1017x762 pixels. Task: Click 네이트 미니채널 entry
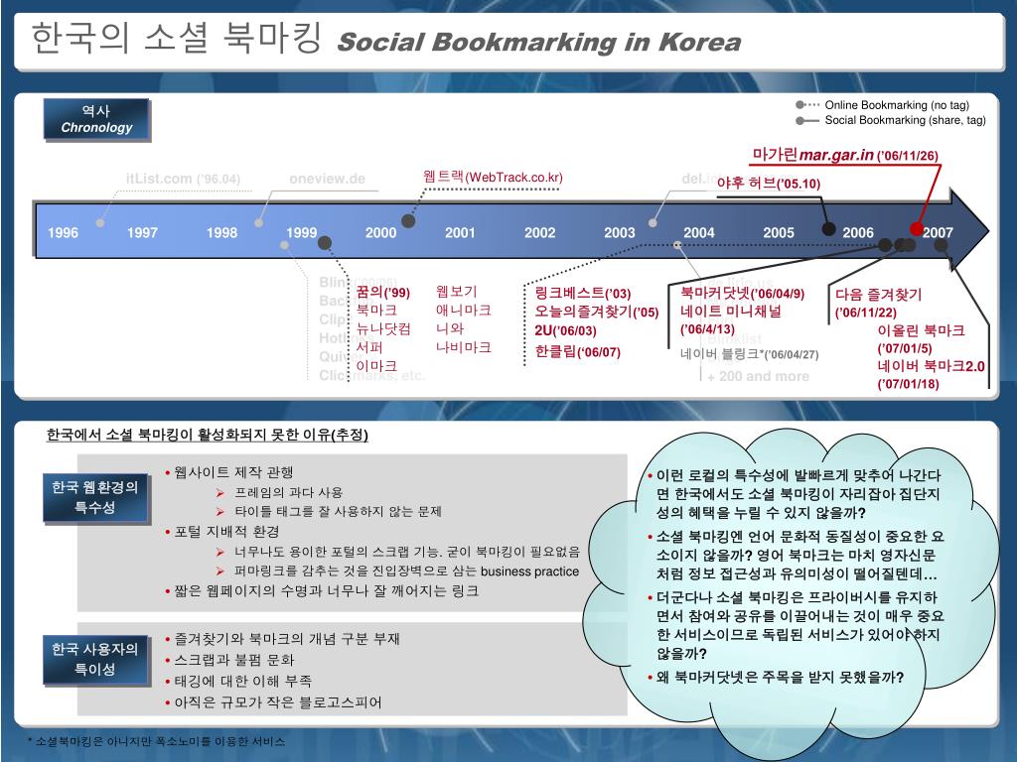click(x=731, y=311)
